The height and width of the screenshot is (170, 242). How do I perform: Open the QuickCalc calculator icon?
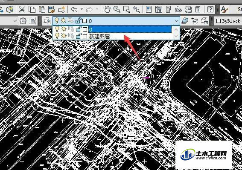(x=198, y=9)
